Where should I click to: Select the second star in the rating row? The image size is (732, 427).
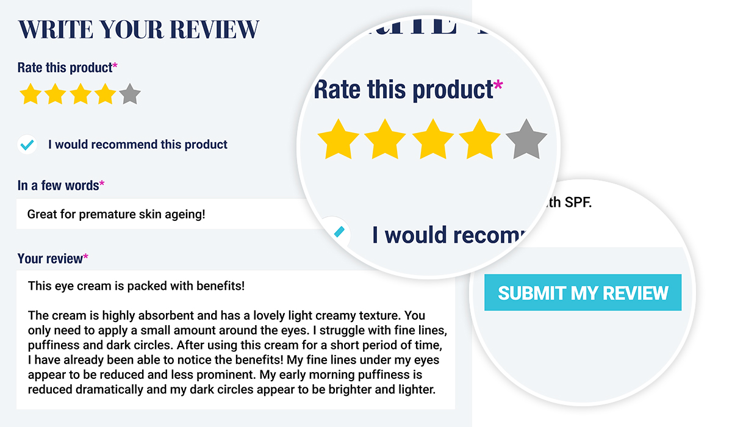[x=56, y=94]
